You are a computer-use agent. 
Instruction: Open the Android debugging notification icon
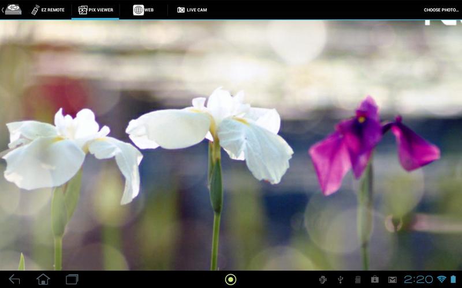tap(323, 279)
